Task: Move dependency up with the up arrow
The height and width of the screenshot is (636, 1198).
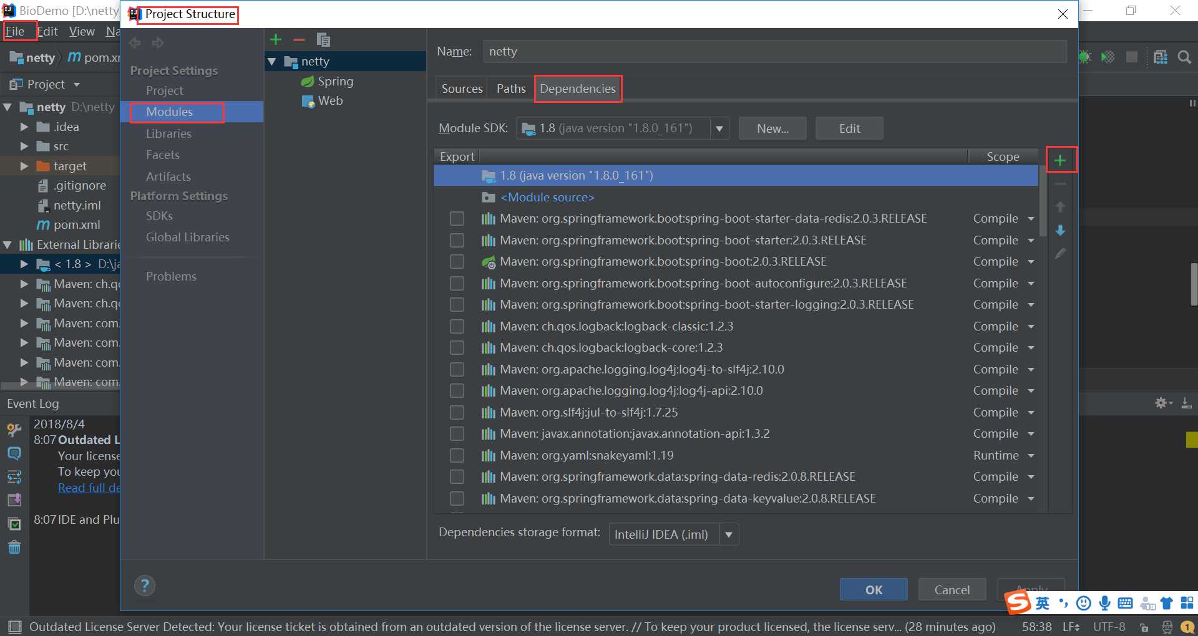Action: tap(1060, 207)
